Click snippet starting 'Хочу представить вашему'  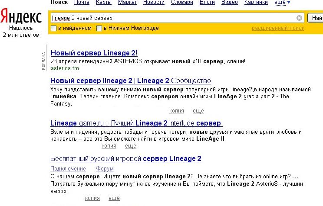pyautogui.click(x=181, y=97)
